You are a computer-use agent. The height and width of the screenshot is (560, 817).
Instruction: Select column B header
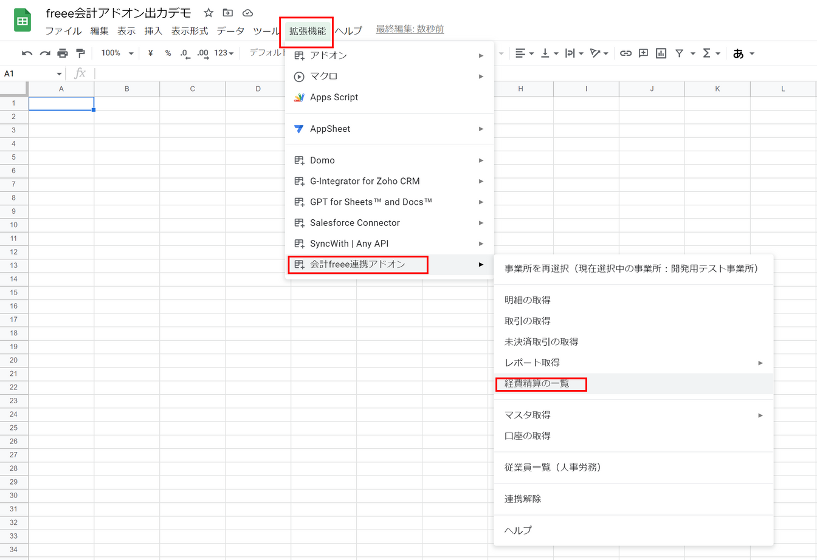coord(127,89)
